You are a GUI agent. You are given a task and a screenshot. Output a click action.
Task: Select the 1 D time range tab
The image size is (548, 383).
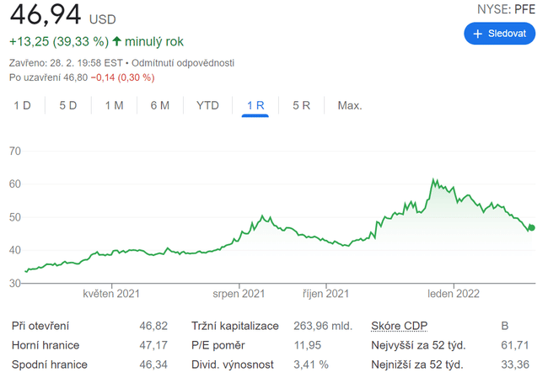click(23, 105)
